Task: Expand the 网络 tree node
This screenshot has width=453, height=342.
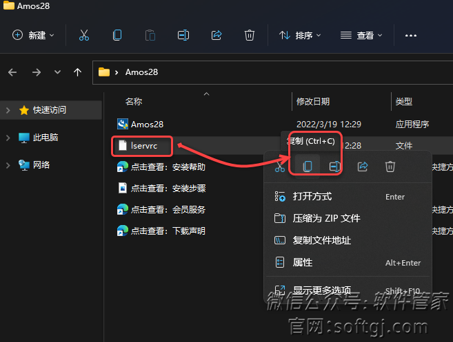Action: click(x=8, y=165)
